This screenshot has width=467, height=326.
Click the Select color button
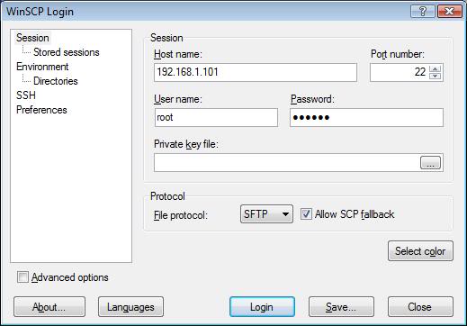(420, 251)
